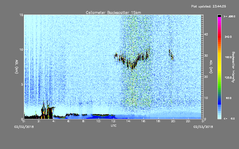Click the colorbar minimum label '<= 0.0'
This screenshot has height=149, width=239.
point(229,118)
